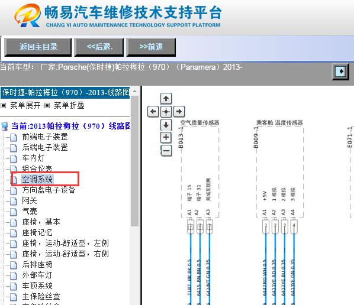
Task: Click page icon next to 主保险丝盒
Action: click(x=14, y=297)
